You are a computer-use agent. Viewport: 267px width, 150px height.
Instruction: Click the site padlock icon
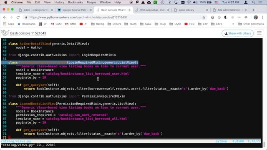point(26,17)
